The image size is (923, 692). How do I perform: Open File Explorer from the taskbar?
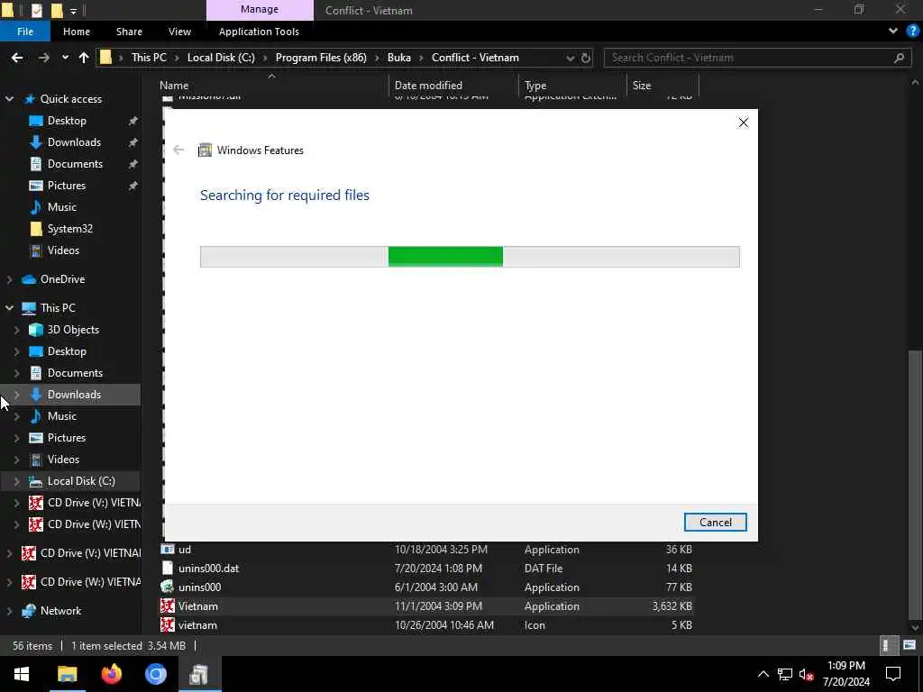pos(67,674)
